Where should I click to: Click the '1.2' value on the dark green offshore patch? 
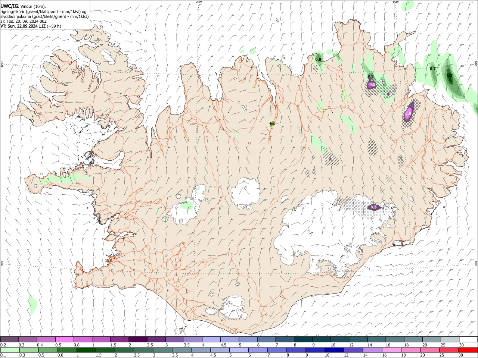pyautogui.click(x=449, y=75)
